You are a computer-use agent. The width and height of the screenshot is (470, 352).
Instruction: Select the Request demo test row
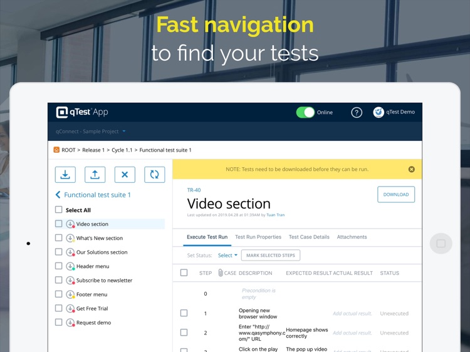coord(110,323)
